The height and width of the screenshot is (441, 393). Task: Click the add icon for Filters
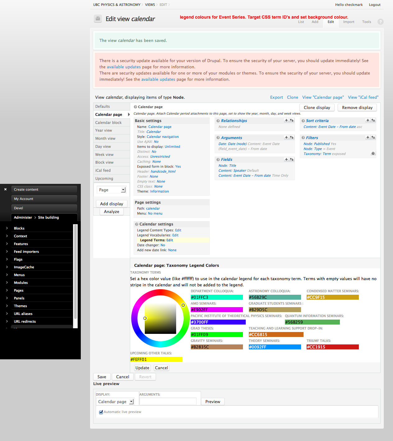point(368,137)
